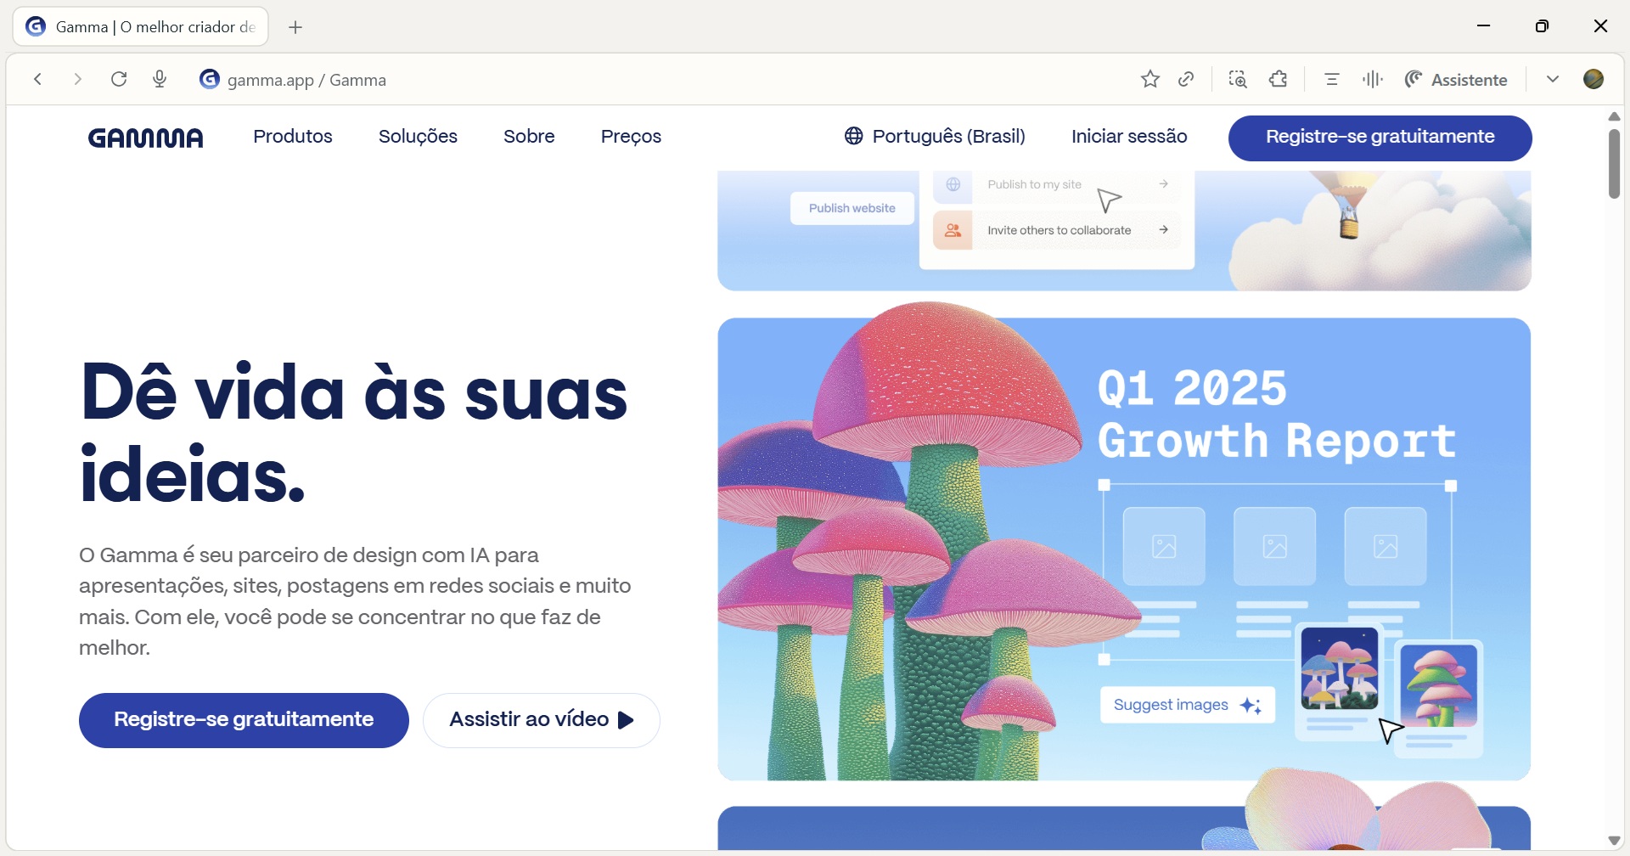
Task: Open the Português (Brasil) language selector
Action: pyautogui.click(x=935, y=136)
